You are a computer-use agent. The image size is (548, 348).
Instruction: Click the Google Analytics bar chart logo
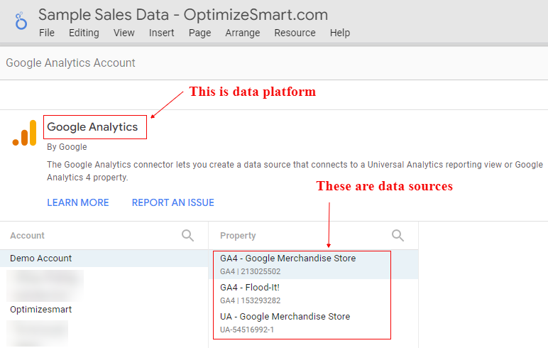click(24, 133)
